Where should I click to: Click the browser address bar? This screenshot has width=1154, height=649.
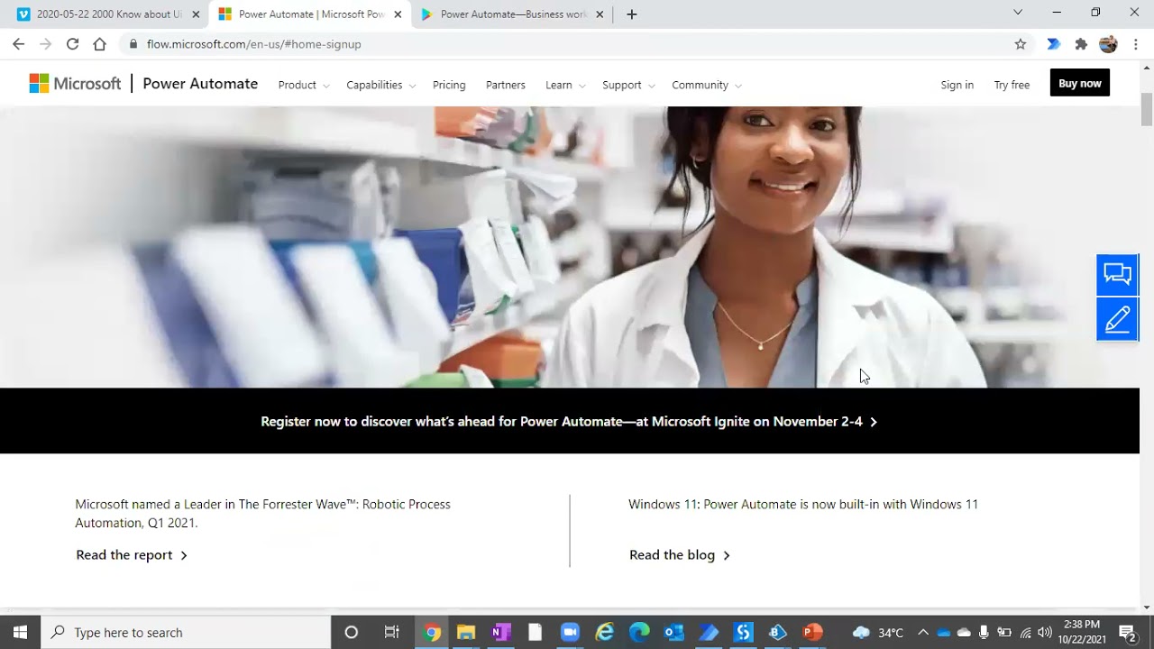click(568, 43)
